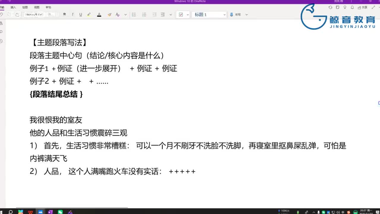Click the lightbulb tips icon

point(345,7)
